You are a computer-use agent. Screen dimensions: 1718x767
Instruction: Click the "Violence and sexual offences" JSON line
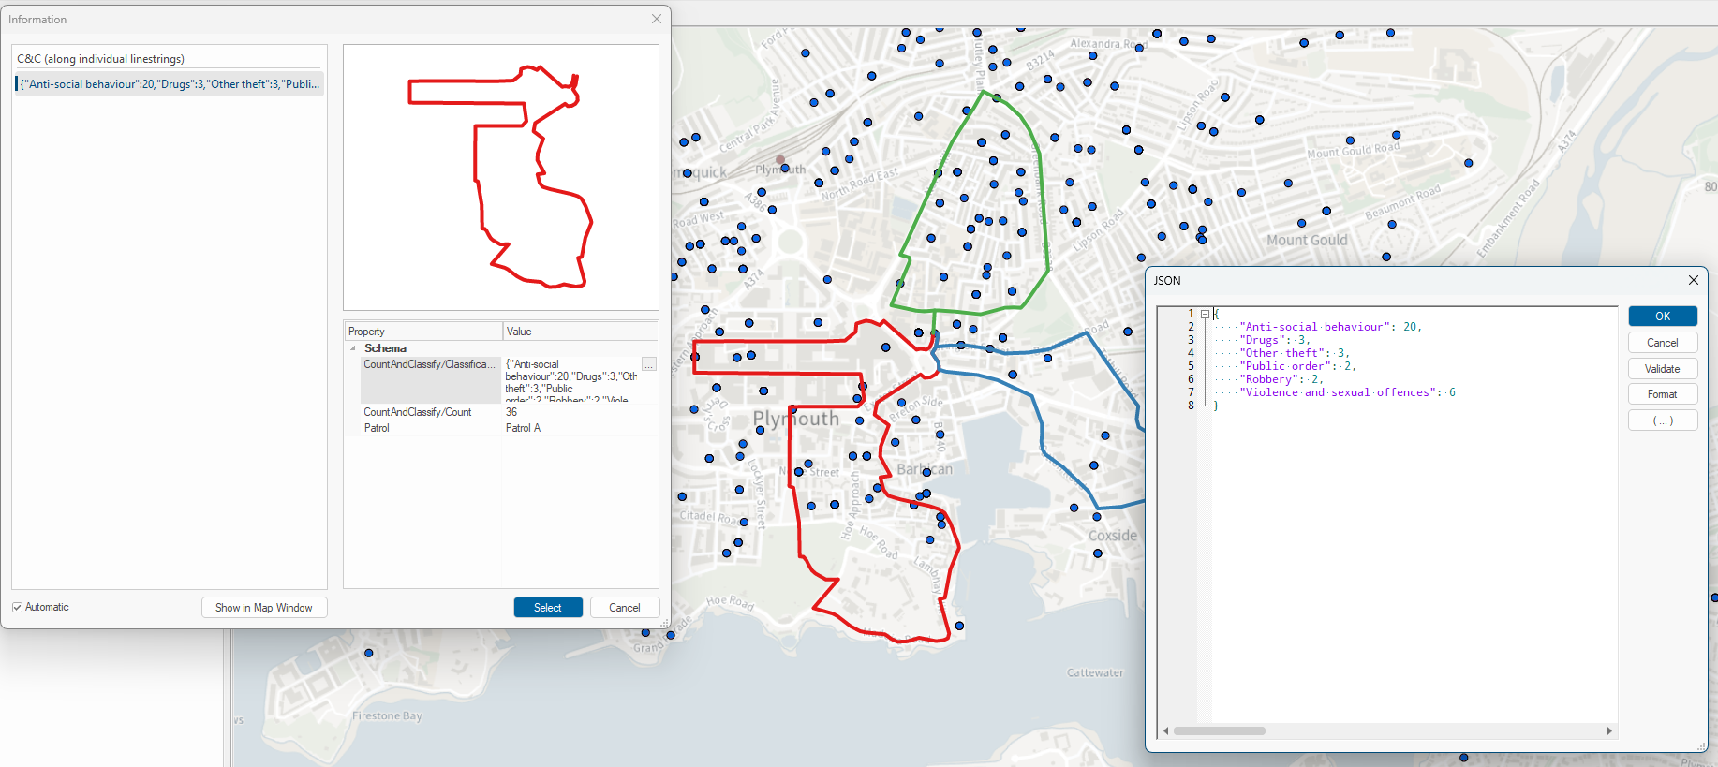(x=1347, y=392)
